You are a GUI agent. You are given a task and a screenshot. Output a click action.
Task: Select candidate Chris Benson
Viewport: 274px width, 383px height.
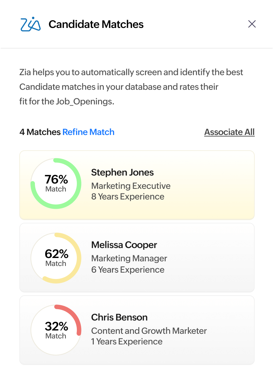[x=137, y=329]
